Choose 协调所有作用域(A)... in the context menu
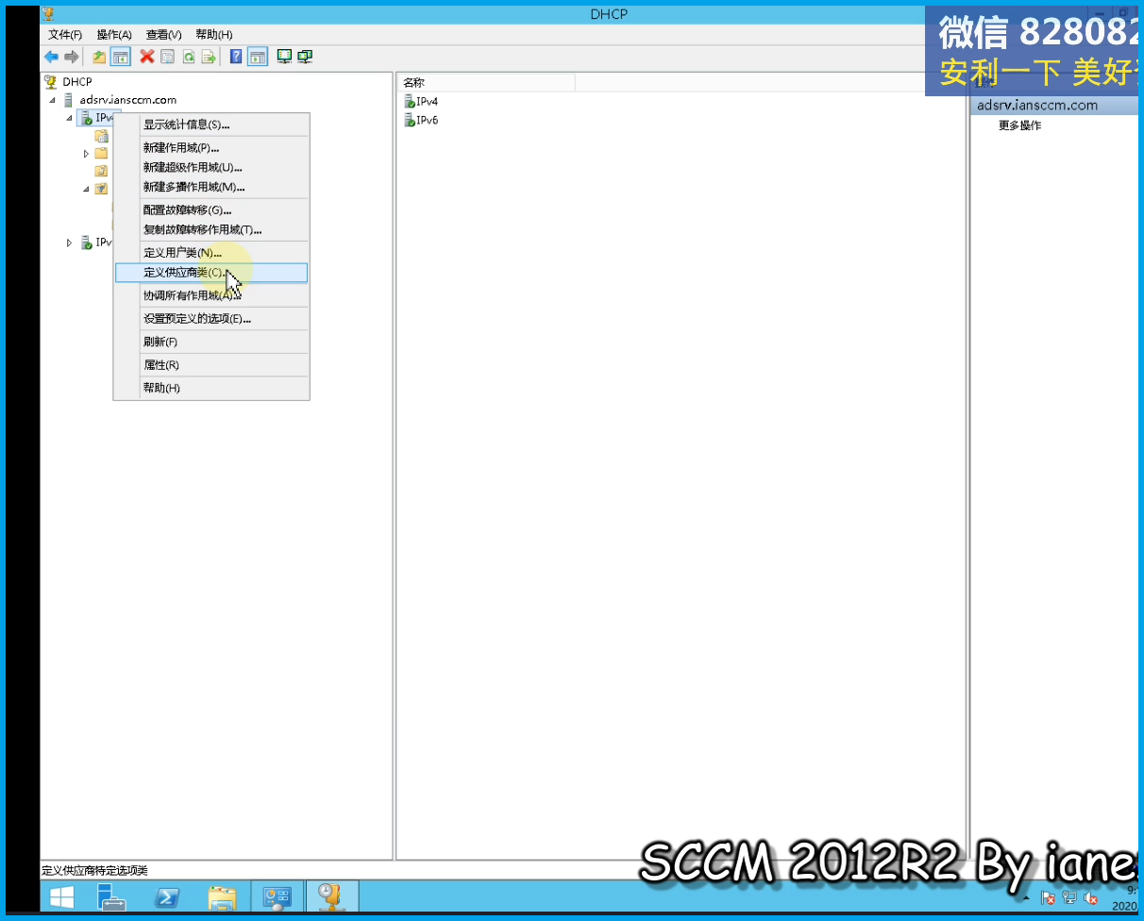This screenshot has width=1144, height=921. tap(211, 295)
